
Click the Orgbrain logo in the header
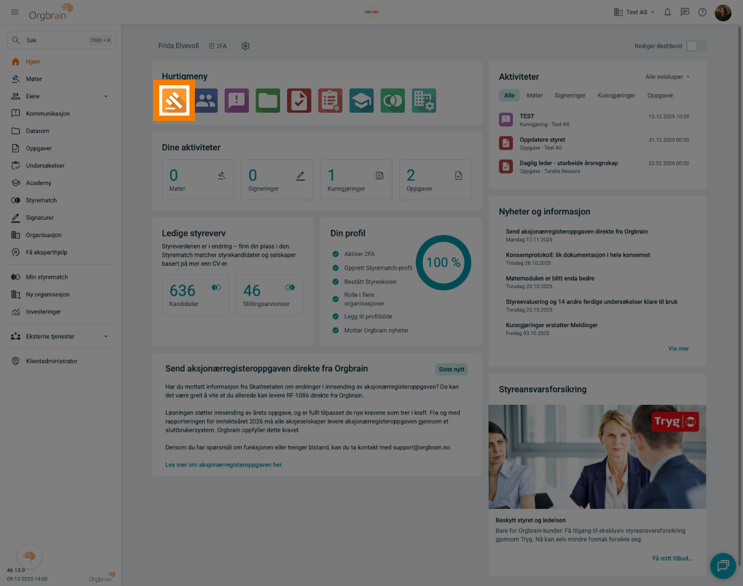click(50, 11)
